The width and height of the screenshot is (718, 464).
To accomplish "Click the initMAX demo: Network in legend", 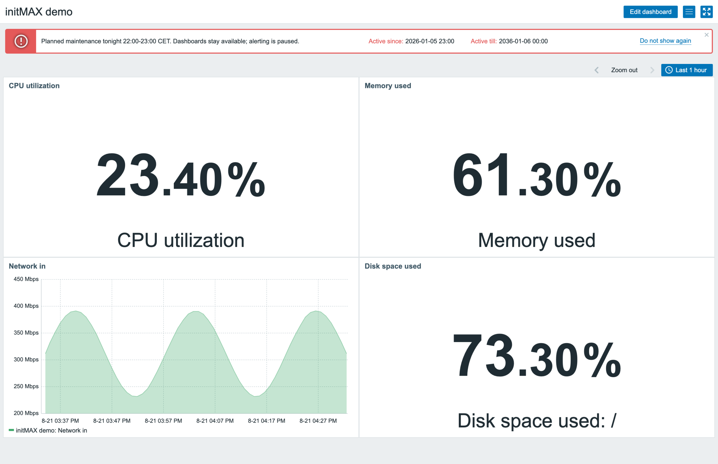I will 51,430.
